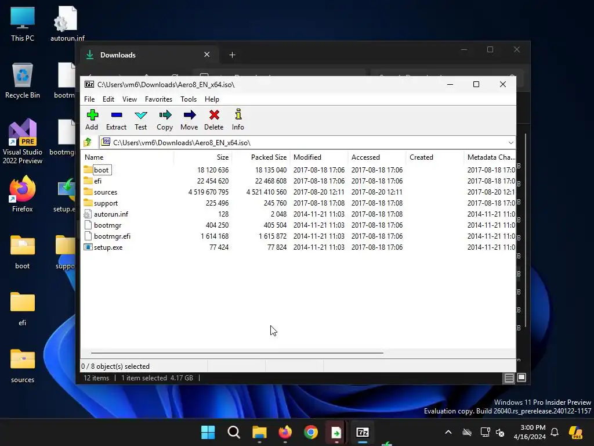
Task: Open notifications bell in taskbar
Action: 555,432
